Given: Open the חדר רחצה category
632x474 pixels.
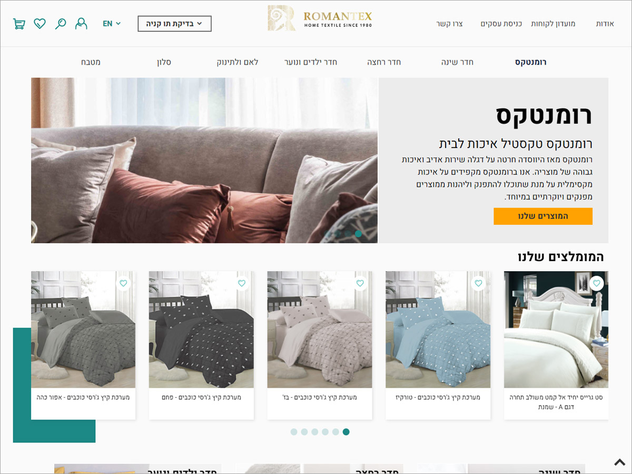Looking at the screenshot, I should click(384, 62).
